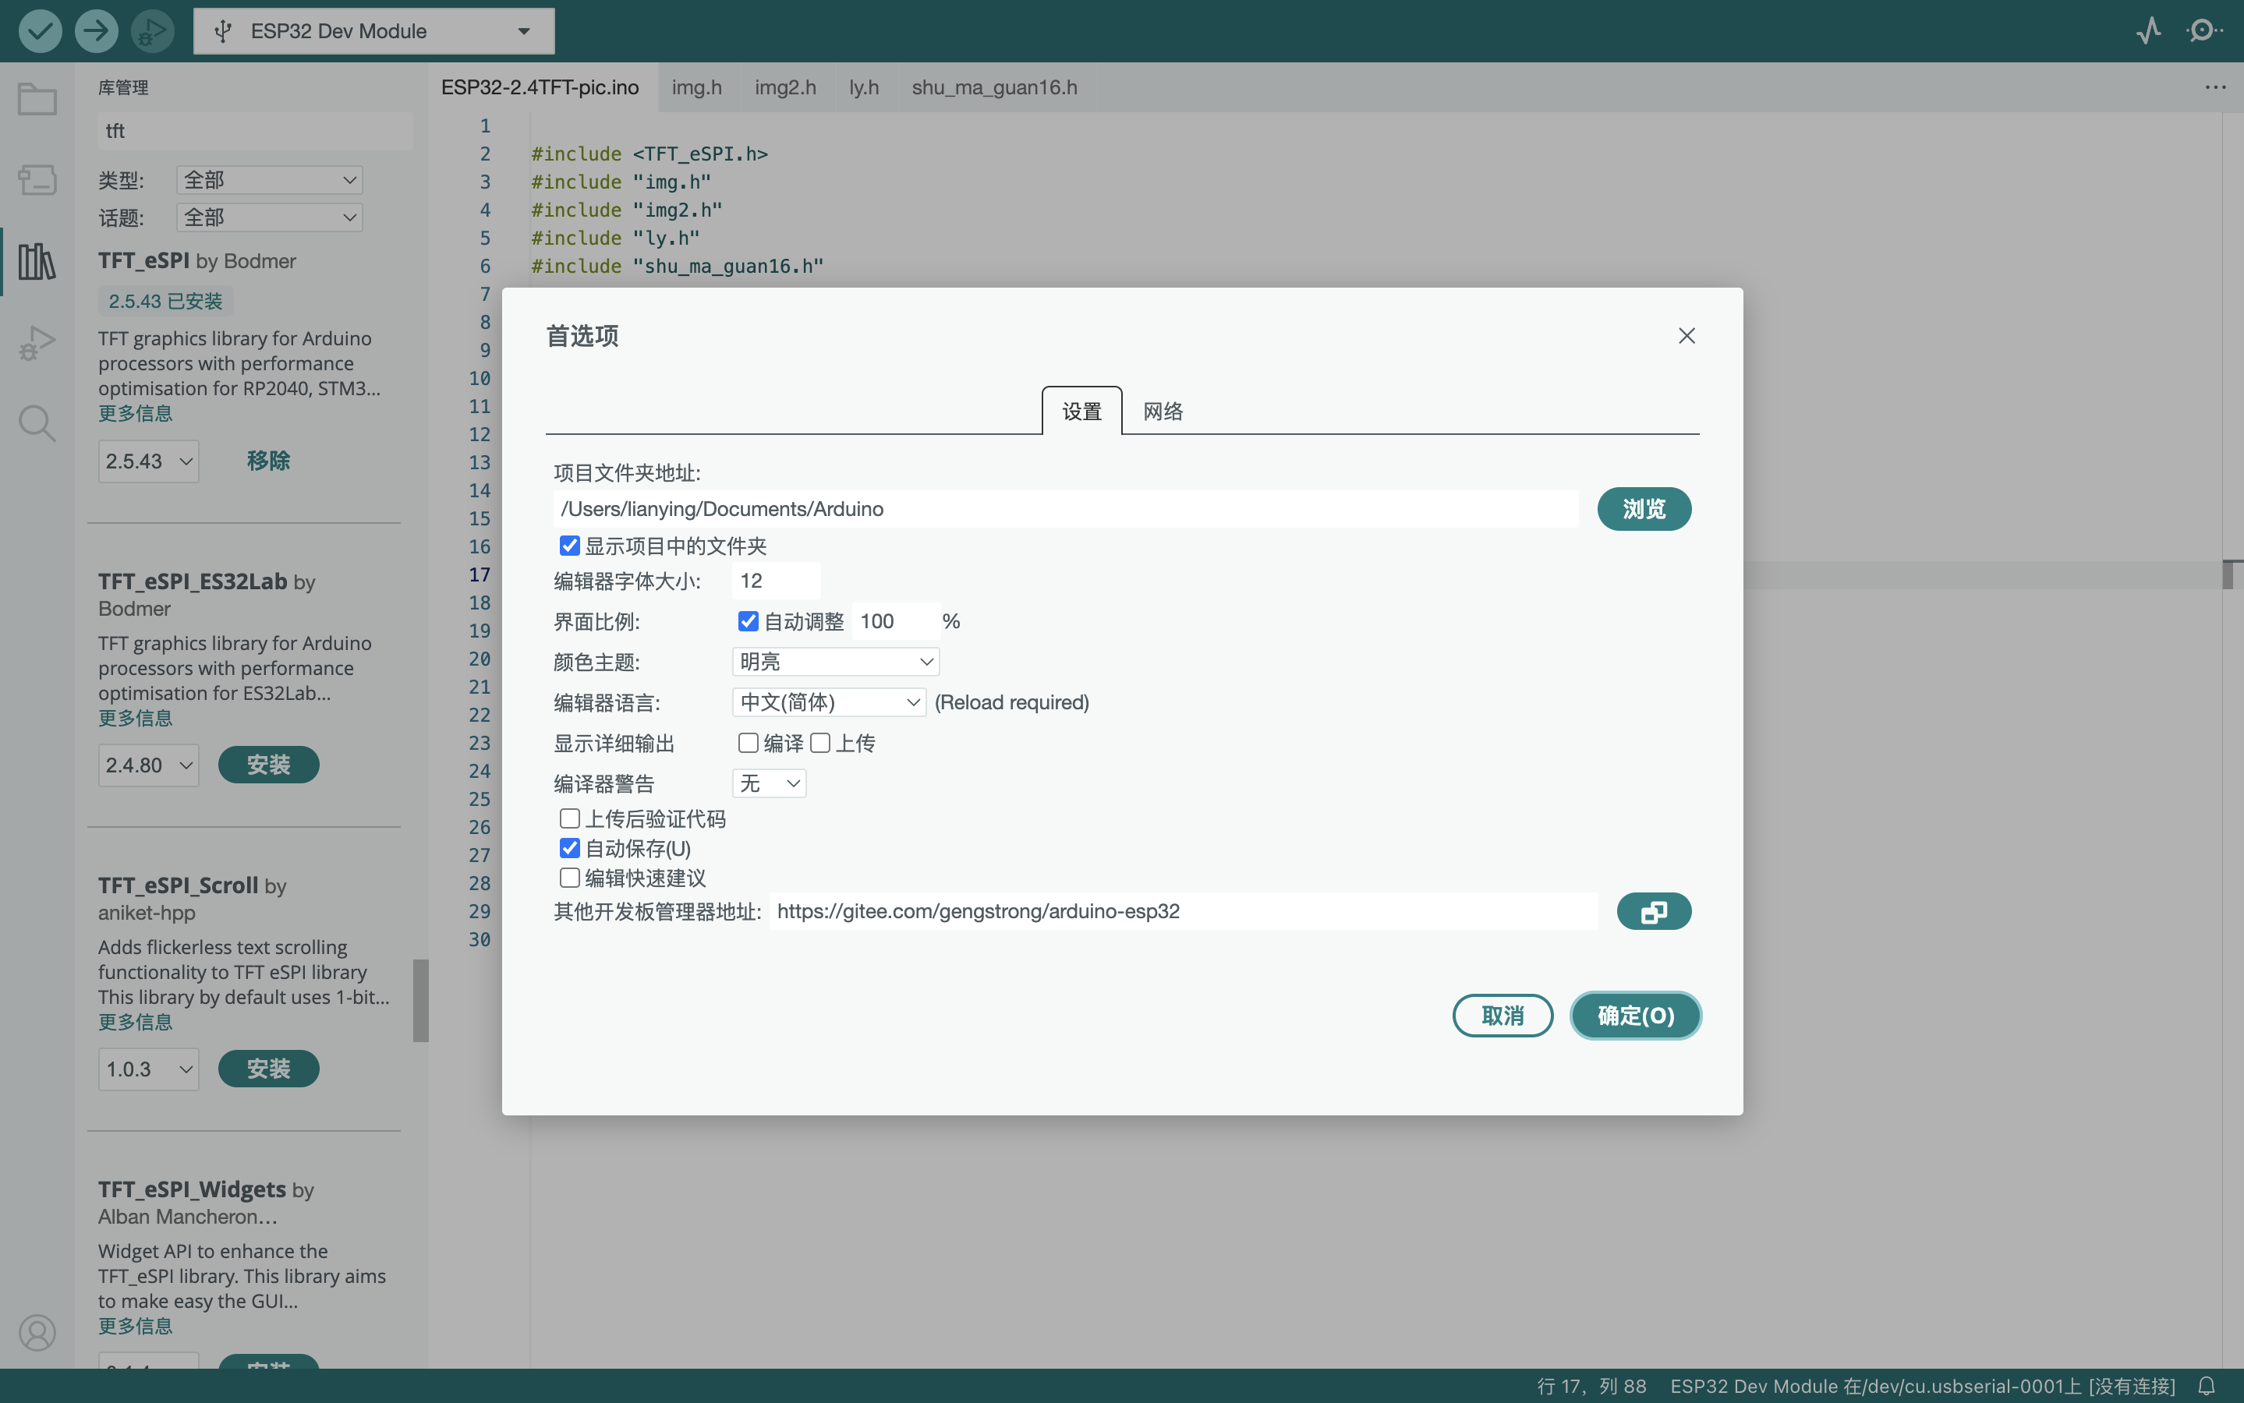The image size is (2244, 1403).
Task: Open Boards Manager sidebar icon
Action: point(37,179)
